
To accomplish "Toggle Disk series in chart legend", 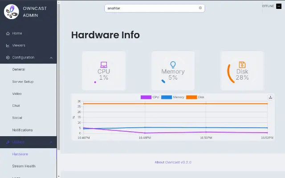I will tap(195, 97).
